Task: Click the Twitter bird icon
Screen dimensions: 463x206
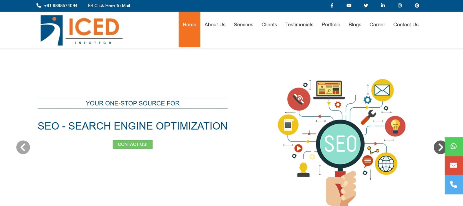Action: [x=366, y=5]
